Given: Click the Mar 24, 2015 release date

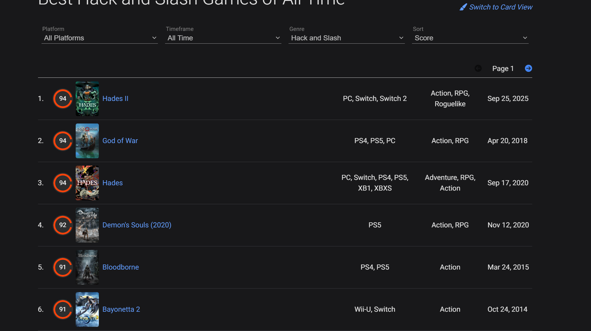Looking at the screenshot, I should click(x=508, y=267).
